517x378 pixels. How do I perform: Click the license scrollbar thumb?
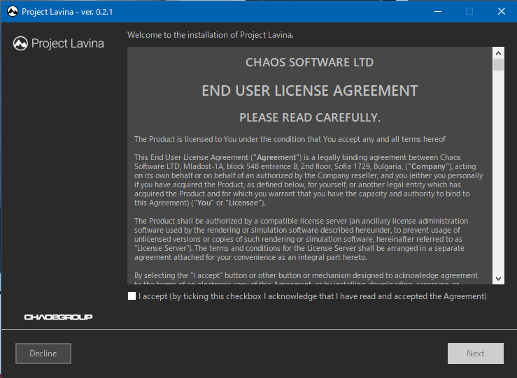tap(498, 64)
